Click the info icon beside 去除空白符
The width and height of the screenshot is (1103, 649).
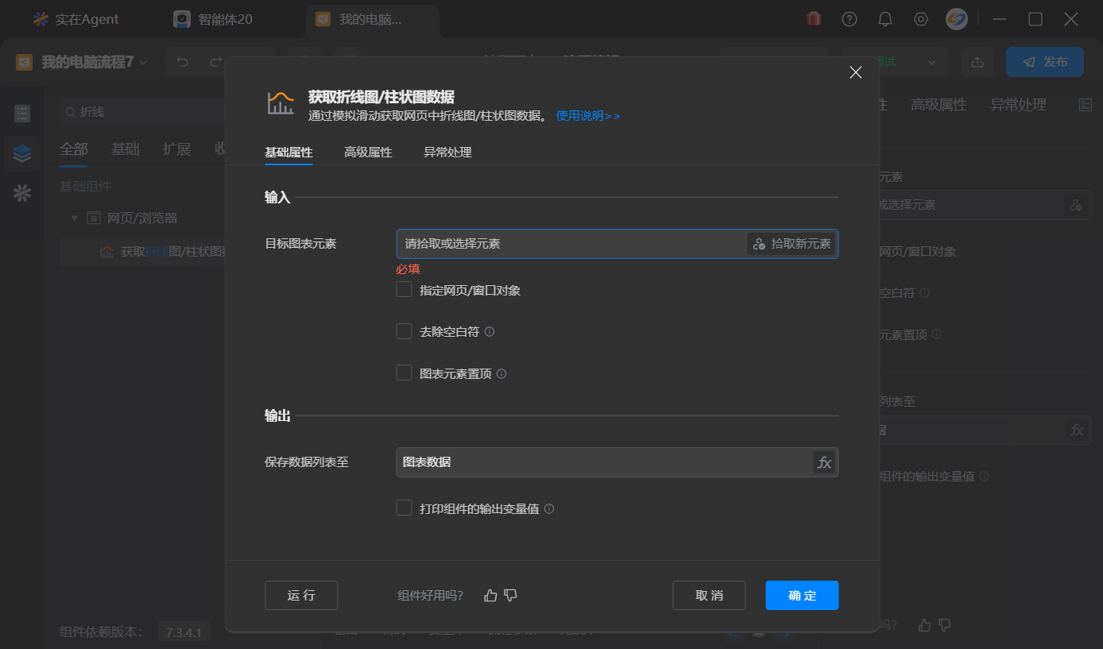coord(490,332)
